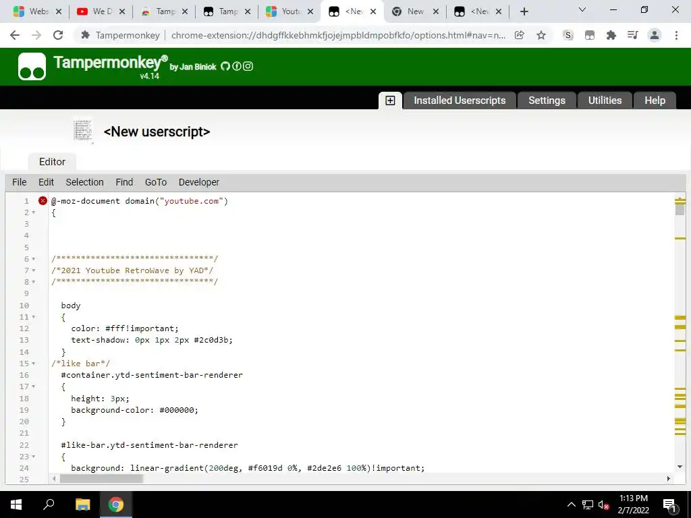Click the userscript thumbnail icon beside title

pyautogui.click(x=83, y=130)
